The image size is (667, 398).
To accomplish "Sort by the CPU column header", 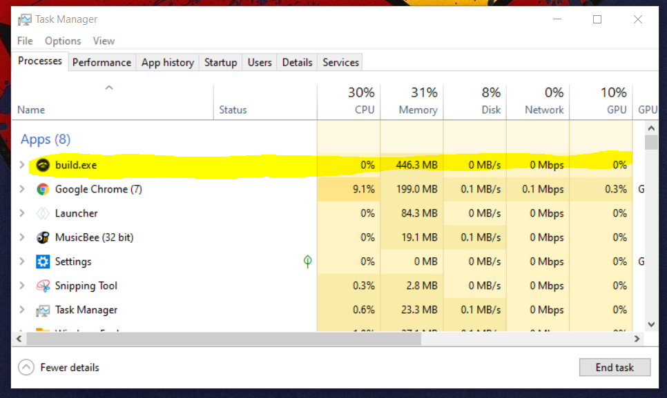I will (x=349, y=102).
